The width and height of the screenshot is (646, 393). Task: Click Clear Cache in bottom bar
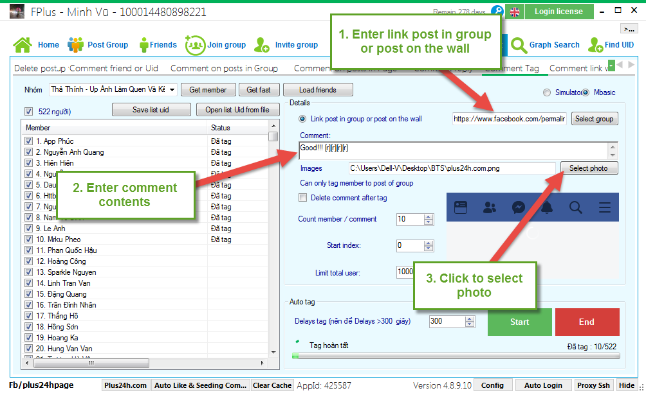click(x=272, y=385)
